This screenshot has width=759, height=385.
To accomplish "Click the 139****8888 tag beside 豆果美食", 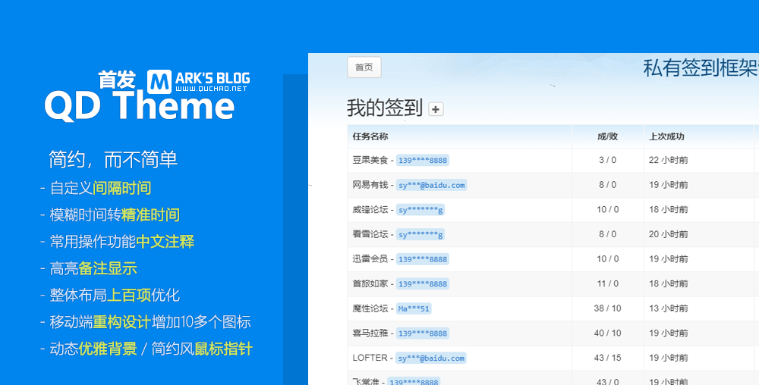I will click(423, 161).
